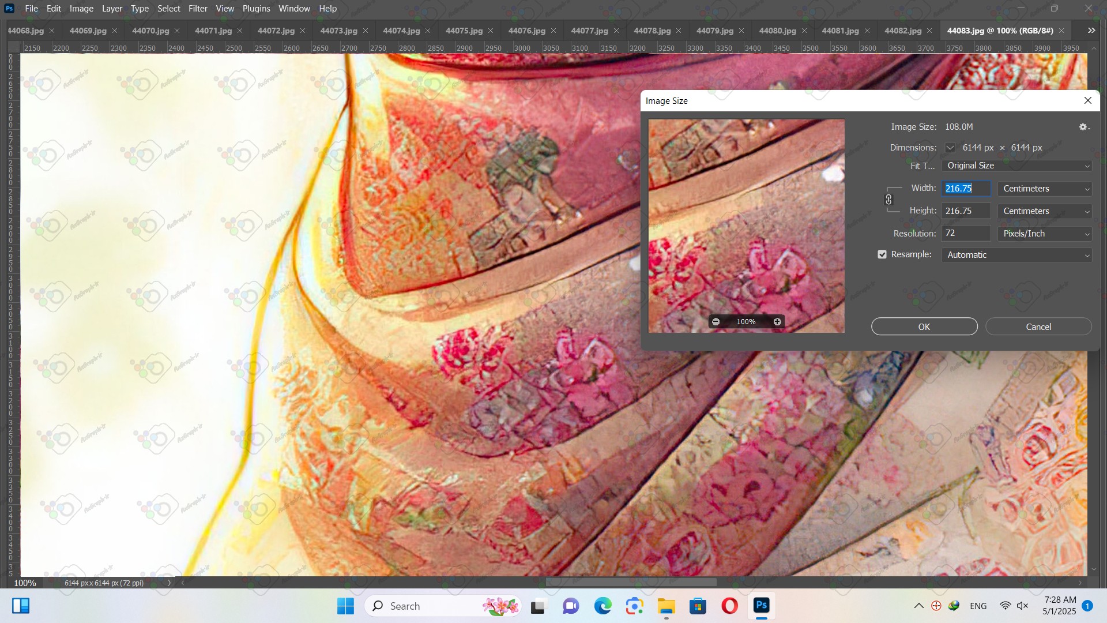Open the View menu
This screenshot has width=1107, height=623.
click(x=225, y=9)
